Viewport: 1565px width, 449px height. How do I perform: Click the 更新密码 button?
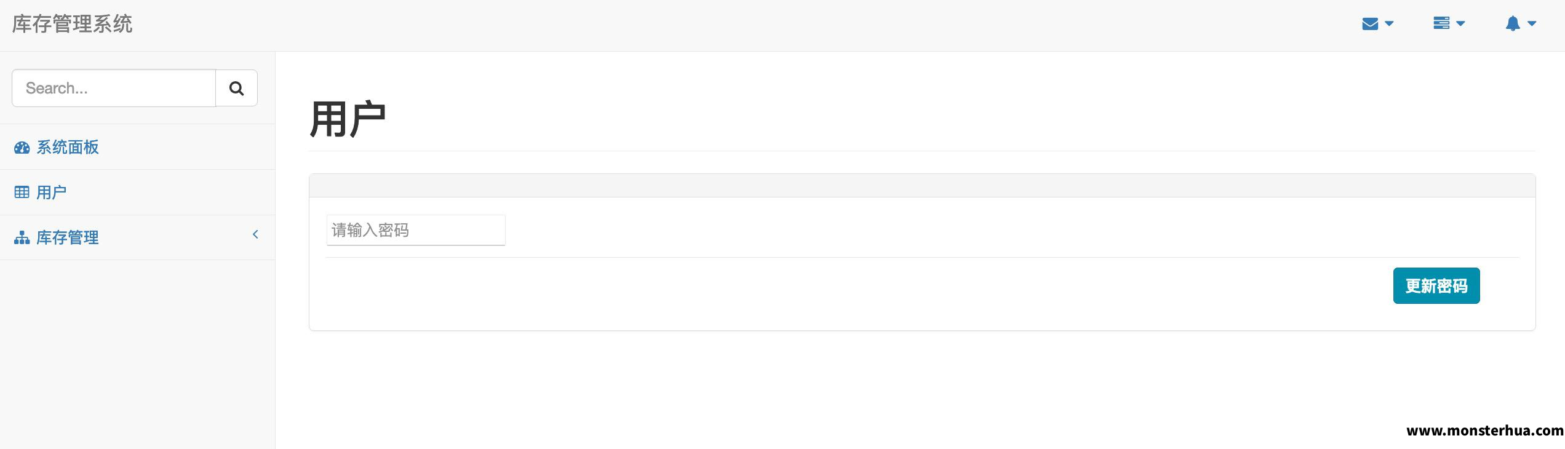1436,285
